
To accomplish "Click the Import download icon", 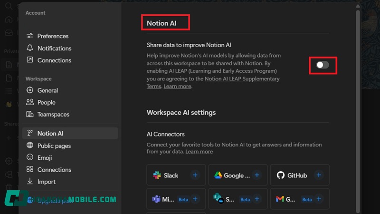I will (30, 182).
